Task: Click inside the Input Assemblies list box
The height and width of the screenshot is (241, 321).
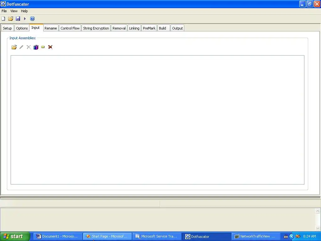Action: (157, 120)
